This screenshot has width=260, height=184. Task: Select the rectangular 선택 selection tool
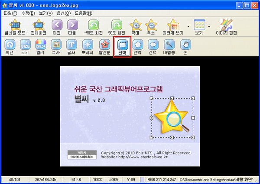point(122,47)
